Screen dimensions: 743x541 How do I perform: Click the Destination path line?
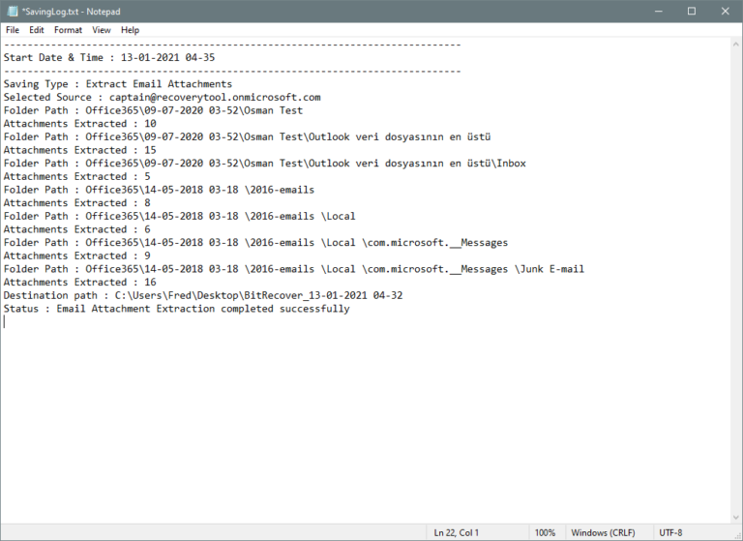pyautogui.click(x=203, y=295)
